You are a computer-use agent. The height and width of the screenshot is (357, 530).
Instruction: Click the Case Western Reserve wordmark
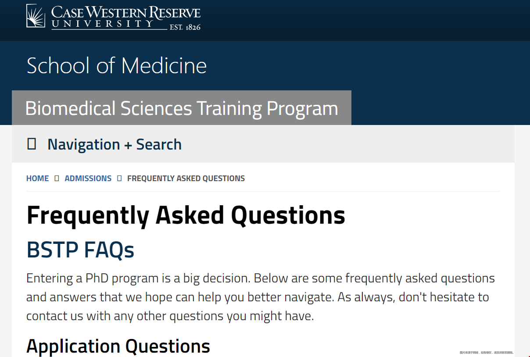coord(126,12)
